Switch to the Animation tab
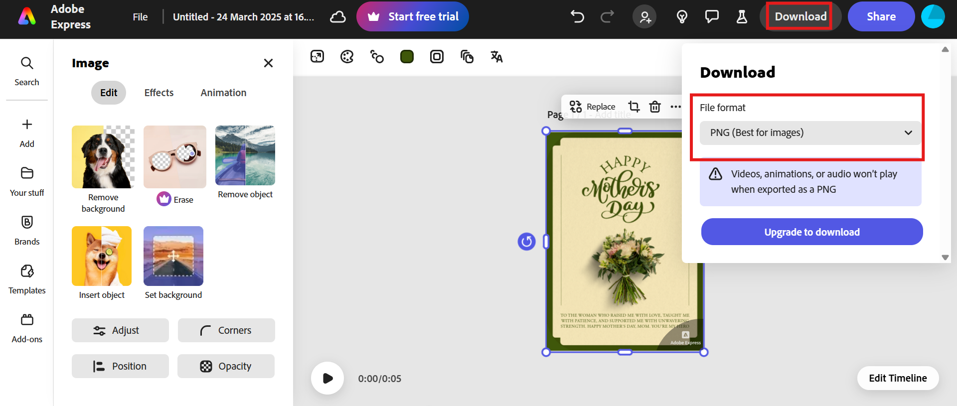The height and width of the screenshot is (406, 957). coord(223,93)
